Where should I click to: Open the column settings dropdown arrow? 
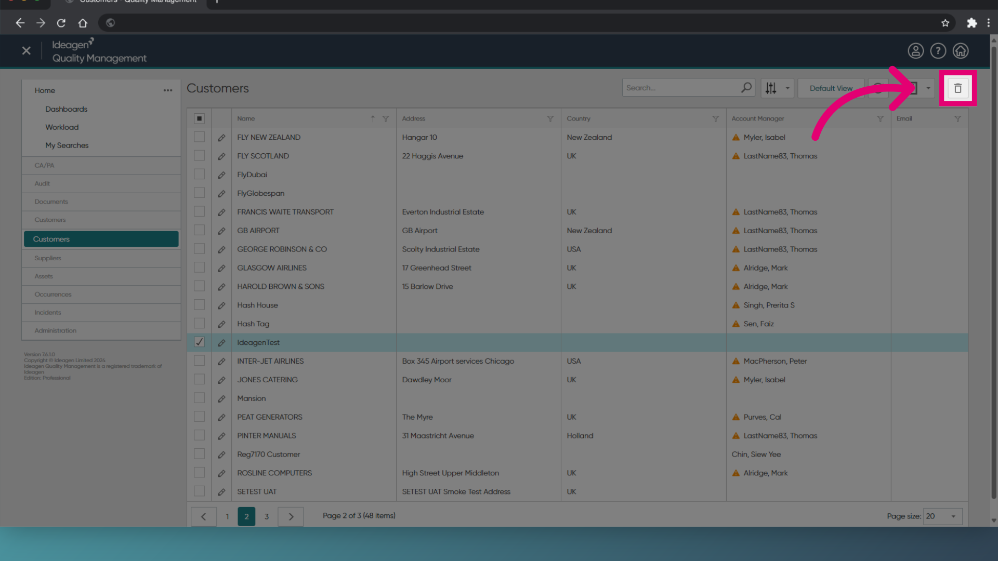pyautogui.click(x=787, y=88)
